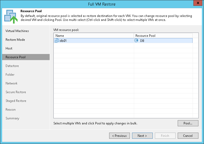The width and height of the screenshot is (204, 144).
Task: Go to the Restore Mode step
Action: [15, 40]
